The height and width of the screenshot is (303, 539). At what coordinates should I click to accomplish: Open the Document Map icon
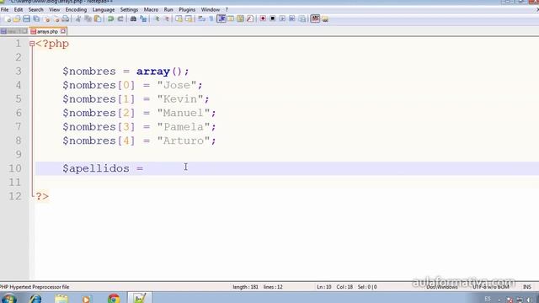pyautogui.click(x=240, y=19)
